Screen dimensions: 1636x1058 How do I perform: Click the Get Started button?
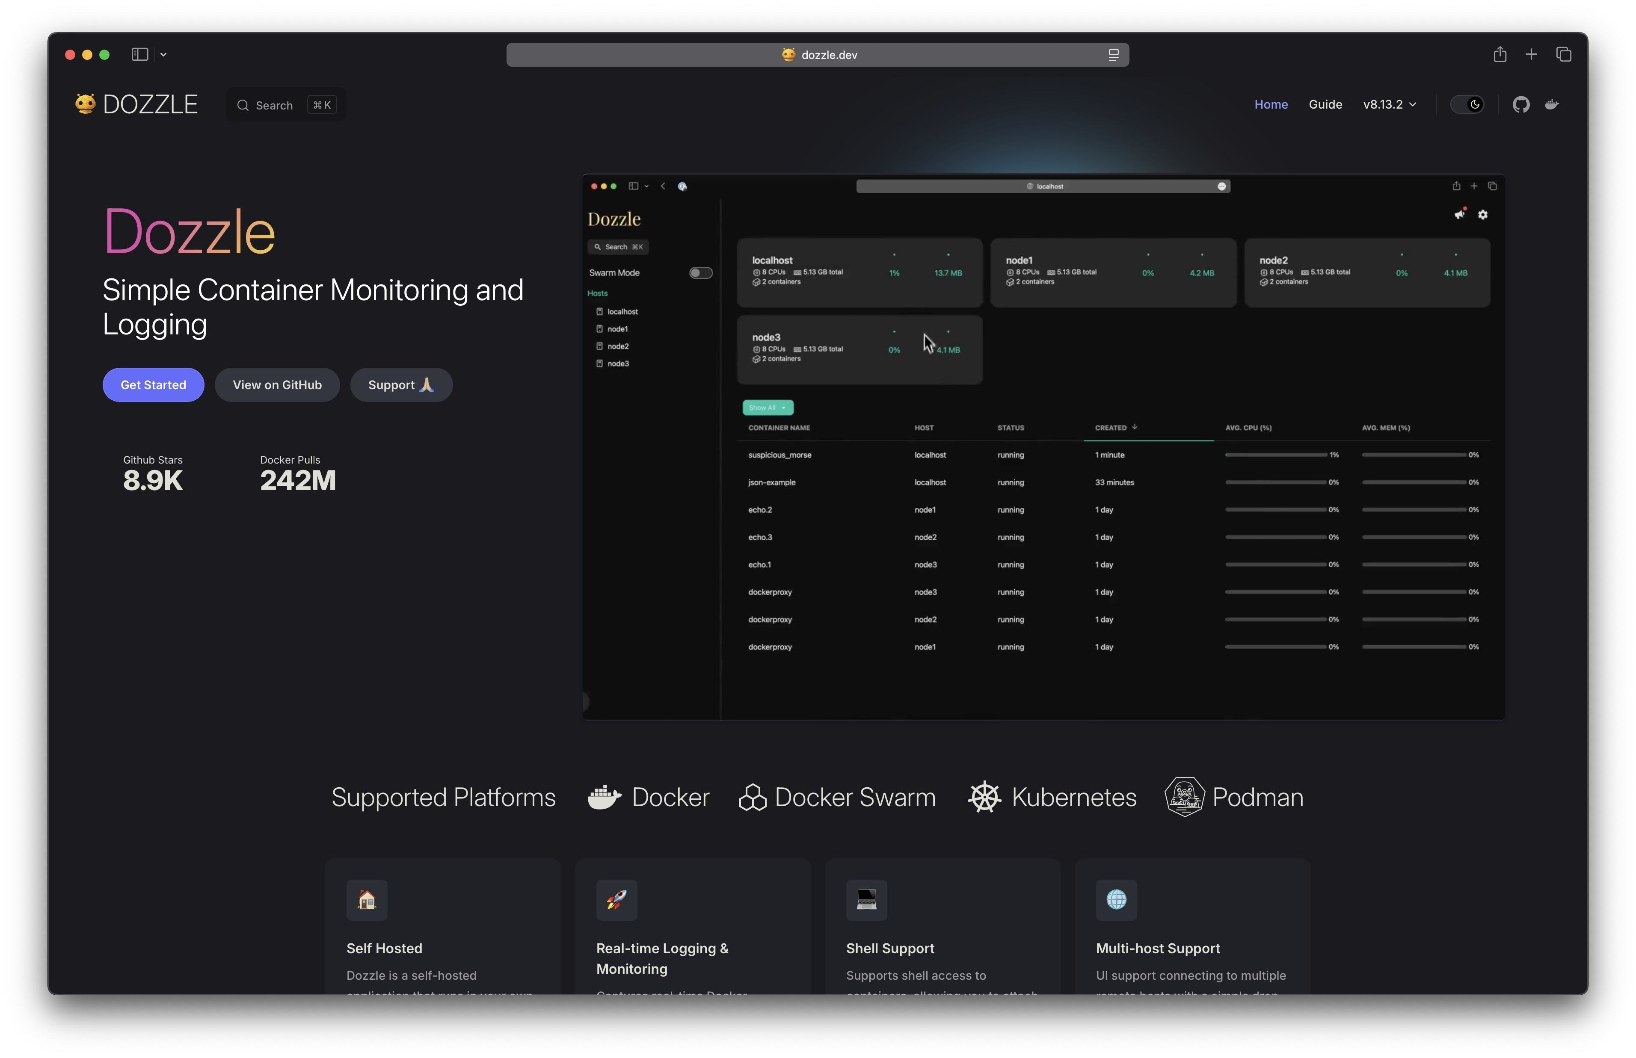click(x=153, y=385)
